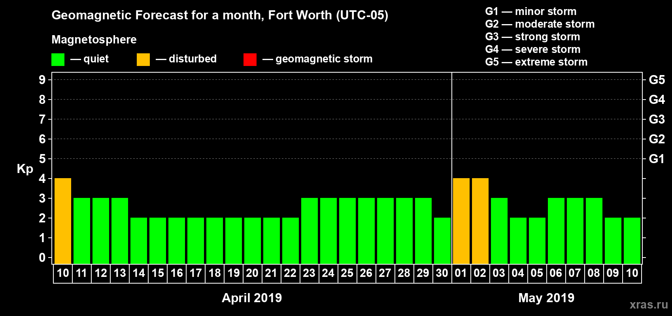The height and width of the screenshot is (316, 672).
Task: Click the green quiet legend swatch
Action: pos(58,60)
